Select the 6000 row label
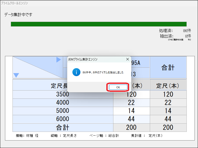The image size is (198, 148). [63, 119]
